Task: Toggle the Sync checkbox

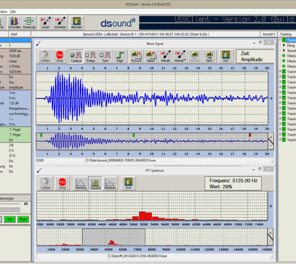Action: [101, 55]
